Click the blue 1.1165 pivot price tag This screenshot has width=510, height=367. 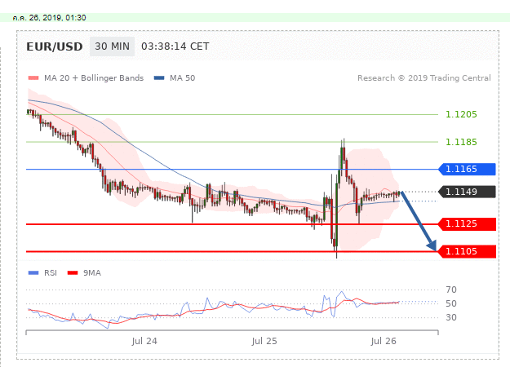point(467,169)
